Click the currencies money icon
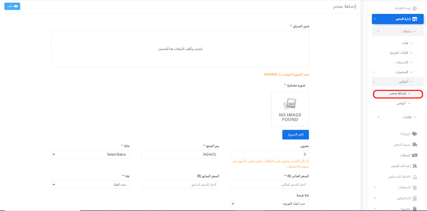427x211 pixels. [x=415, y=155]
